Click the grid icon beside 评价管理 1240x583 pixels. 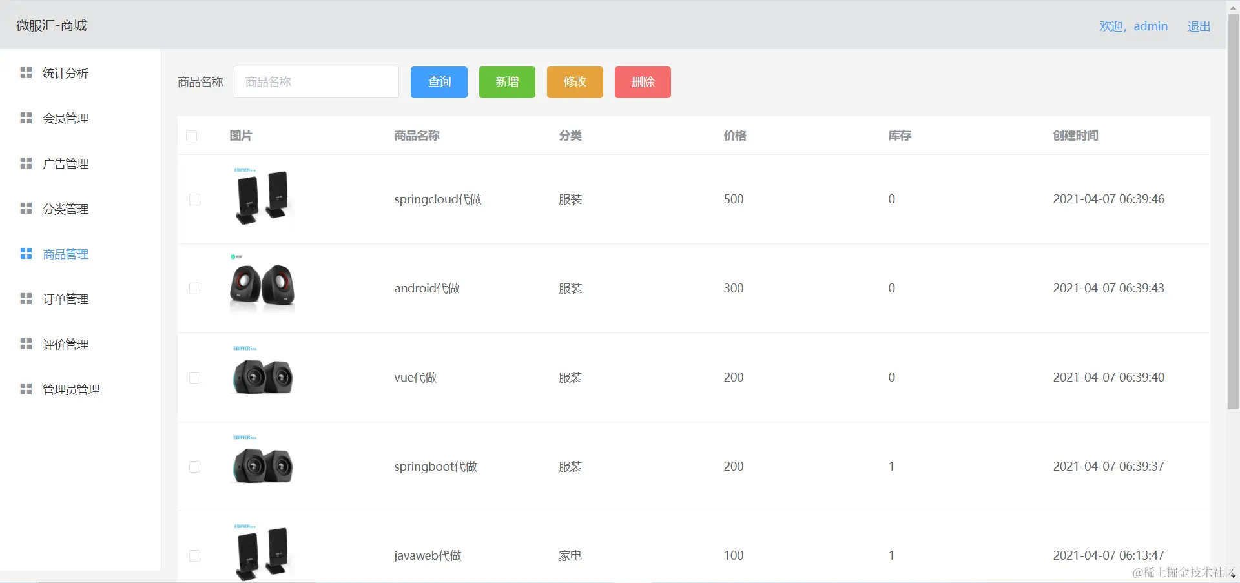click(26, 344)
